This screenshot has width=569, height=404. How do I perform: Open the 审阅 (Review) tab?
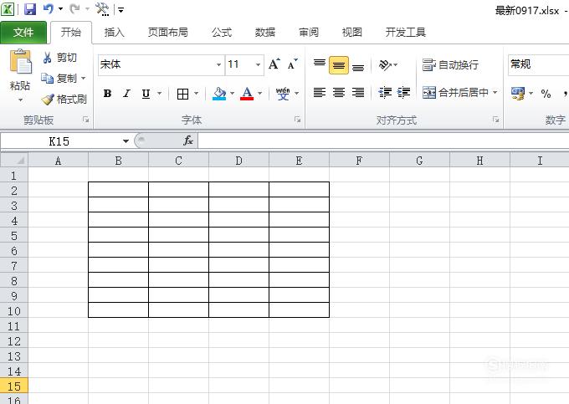[x=309, y=33]
